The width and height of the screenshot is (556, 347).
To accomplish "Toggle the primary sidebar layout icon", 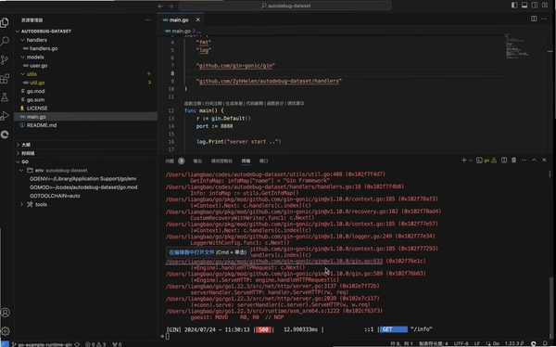I will click(514, 5).
